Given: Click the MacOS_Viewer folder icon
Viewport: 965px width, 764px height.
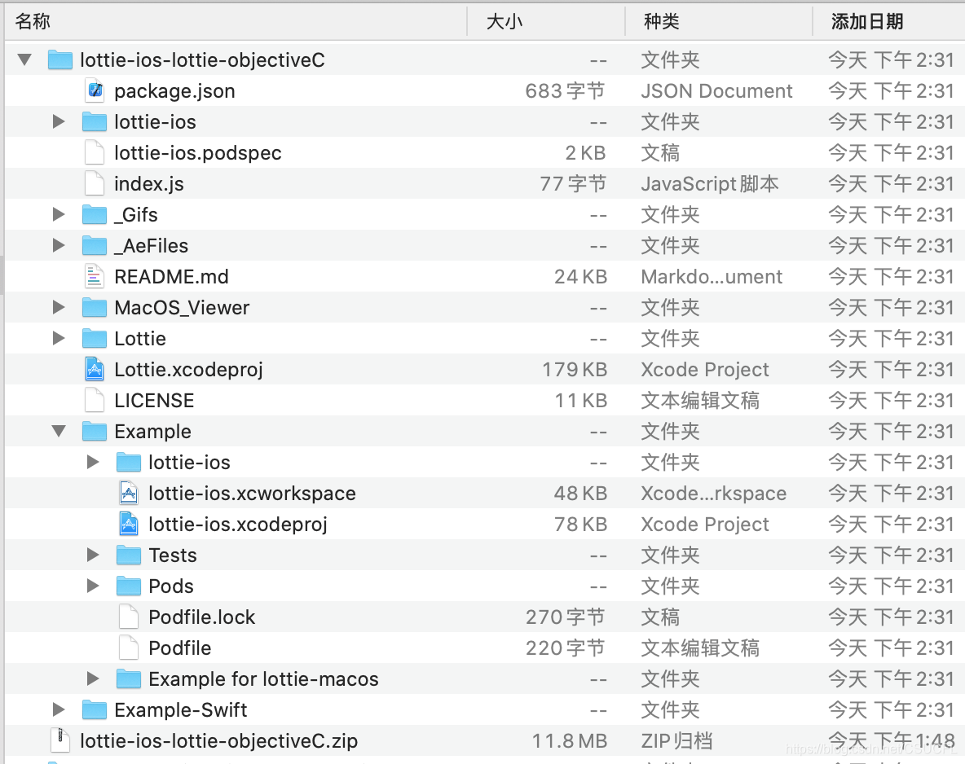Looking at the screenshot, I should (95, 307).
